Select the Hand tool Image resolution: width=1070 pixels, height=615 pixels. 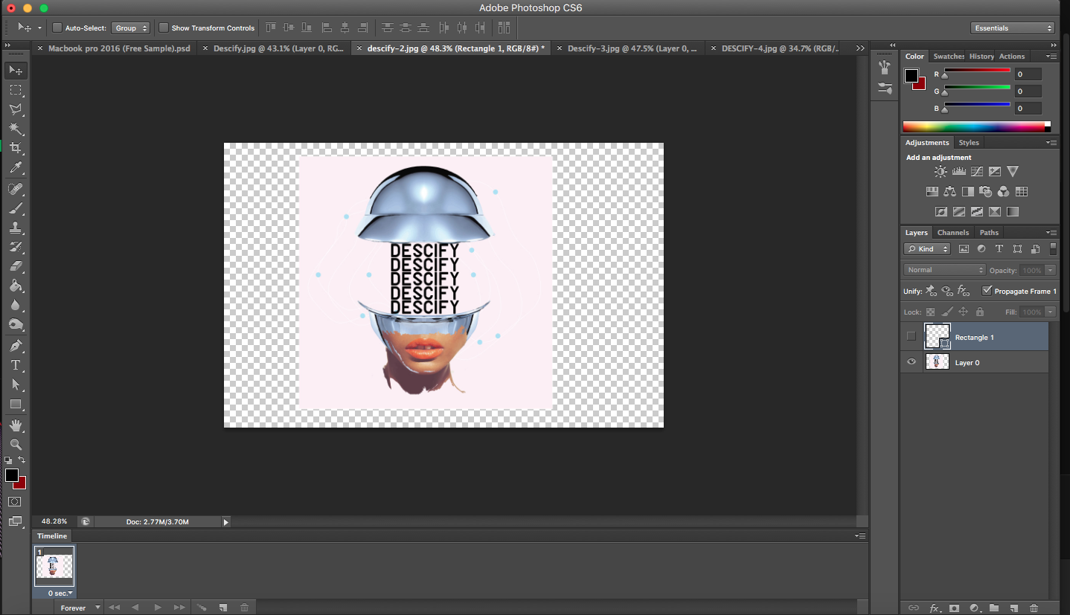(16, 425)
